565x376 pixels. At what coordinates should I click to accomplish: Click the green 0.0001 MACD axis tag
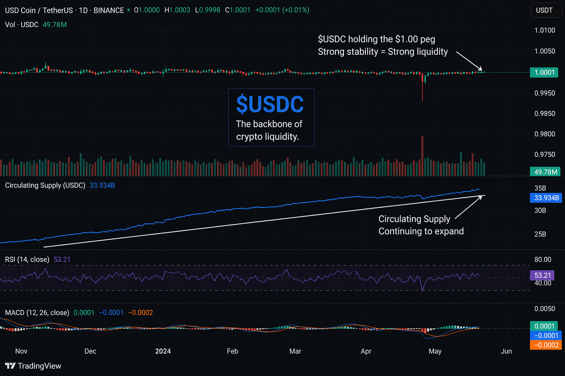[x=544, y=326]
